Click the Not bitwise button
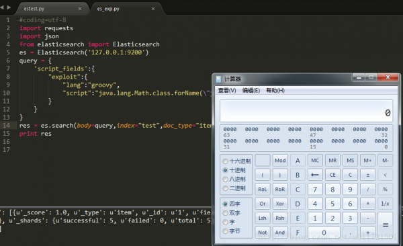The height and width of the screenshot is (246, 403). click(x=263, y=233)
